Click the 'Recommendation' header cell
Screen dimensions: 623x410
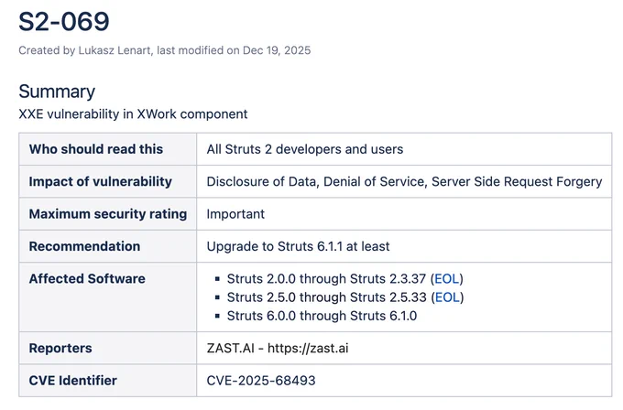(108, 246)
